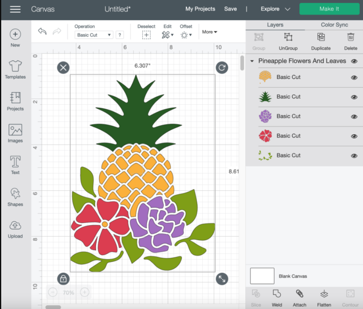Viewport: 363px width, 309px height.
Task: Click the resize handle on selection
Action: click(x=222, y=279)
